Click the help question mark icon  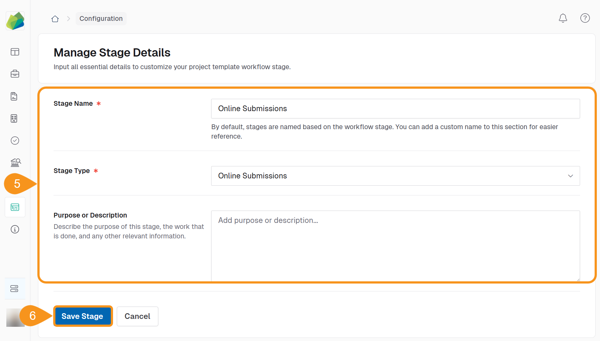585,18
